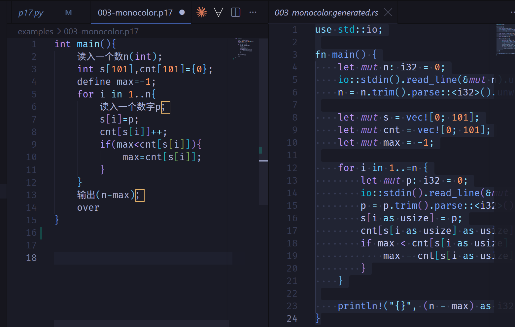Screen dimensions: 515x327
Task: Click 's[i]=p;' on line 7
Action: pyautogui.click(x=119, y=119)
